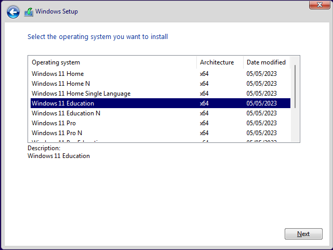The image size is (333, 250).
Task: Click the blue back arrow button
Action: click(x=14, y=11)
